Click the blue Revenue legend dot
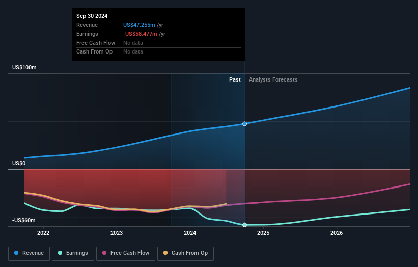Screen dimensions: 418x267 16,253
